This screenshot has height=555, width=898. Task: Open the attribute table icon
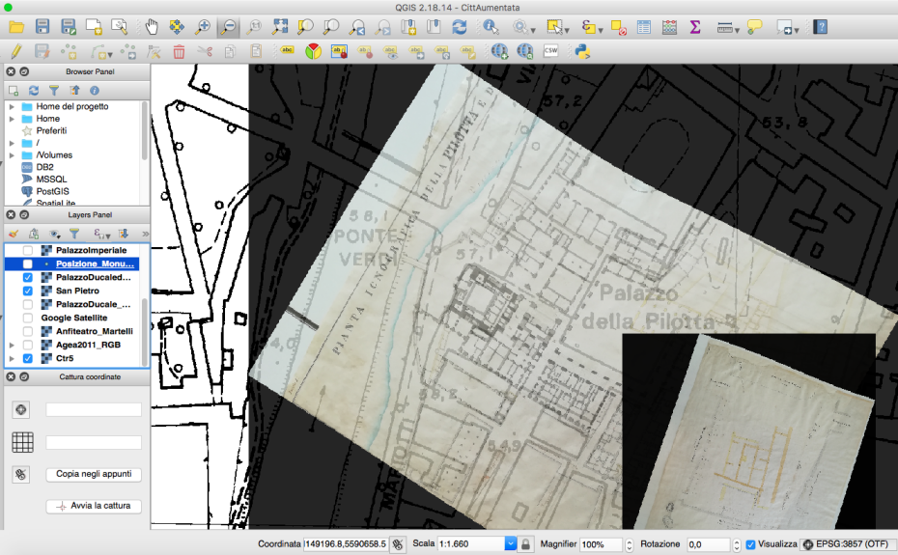point(644,27)
